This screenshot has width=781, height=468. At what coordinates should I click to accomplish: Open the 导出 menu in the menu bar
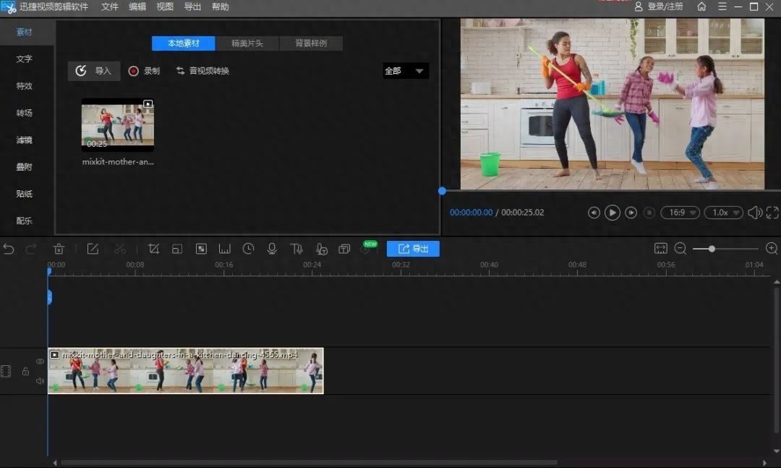coord(193,7)
